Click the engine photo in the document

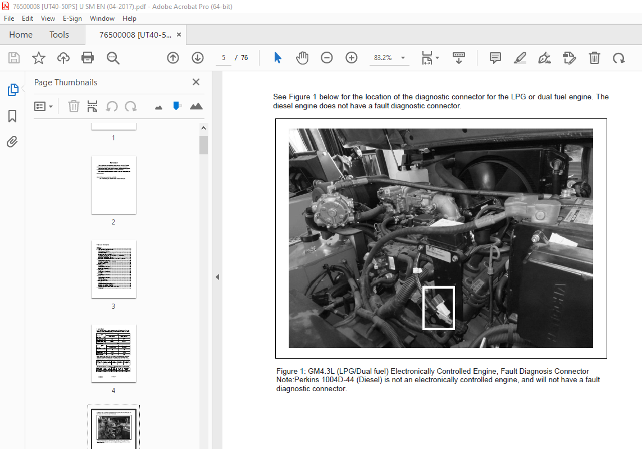pos(440,238)
